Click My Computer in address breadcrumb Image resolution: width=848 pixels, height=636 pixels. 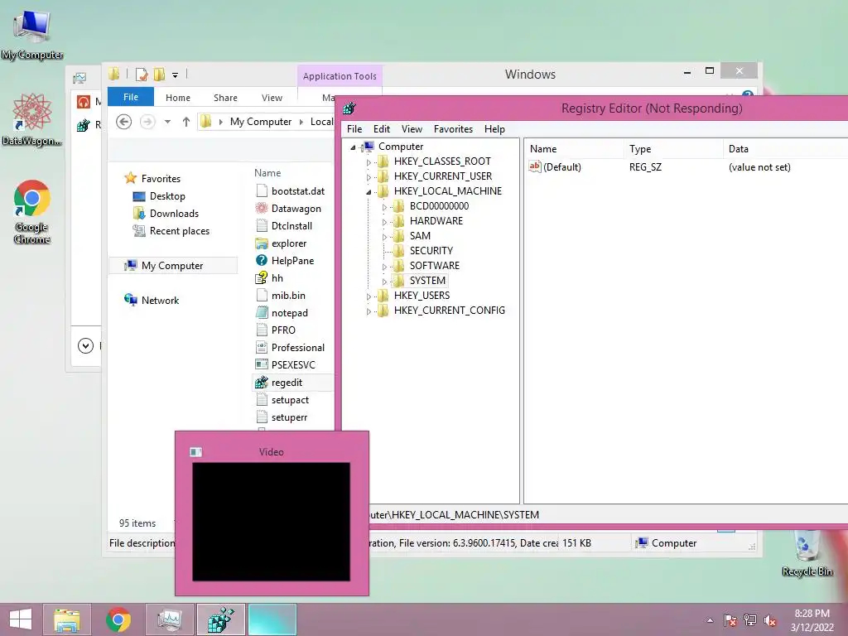(261, 122)
